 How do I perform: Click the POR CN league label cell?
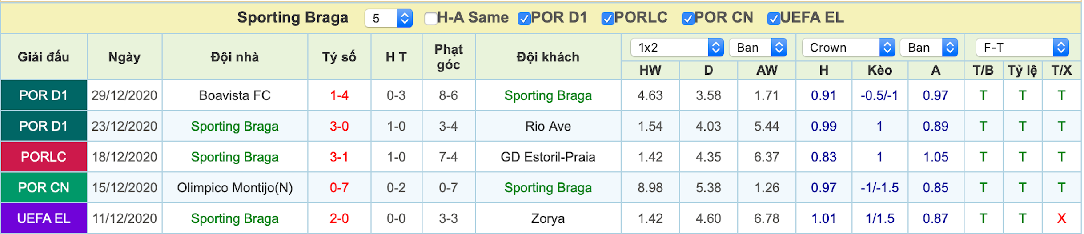click(44, 187)
